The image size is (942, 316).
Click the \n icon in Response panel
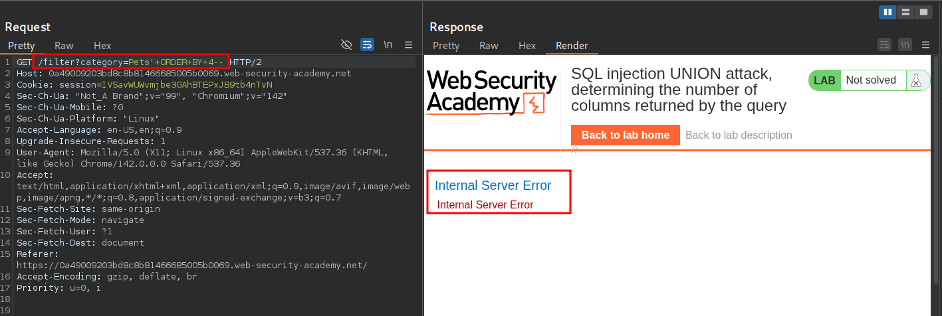(x=905, y=45)
